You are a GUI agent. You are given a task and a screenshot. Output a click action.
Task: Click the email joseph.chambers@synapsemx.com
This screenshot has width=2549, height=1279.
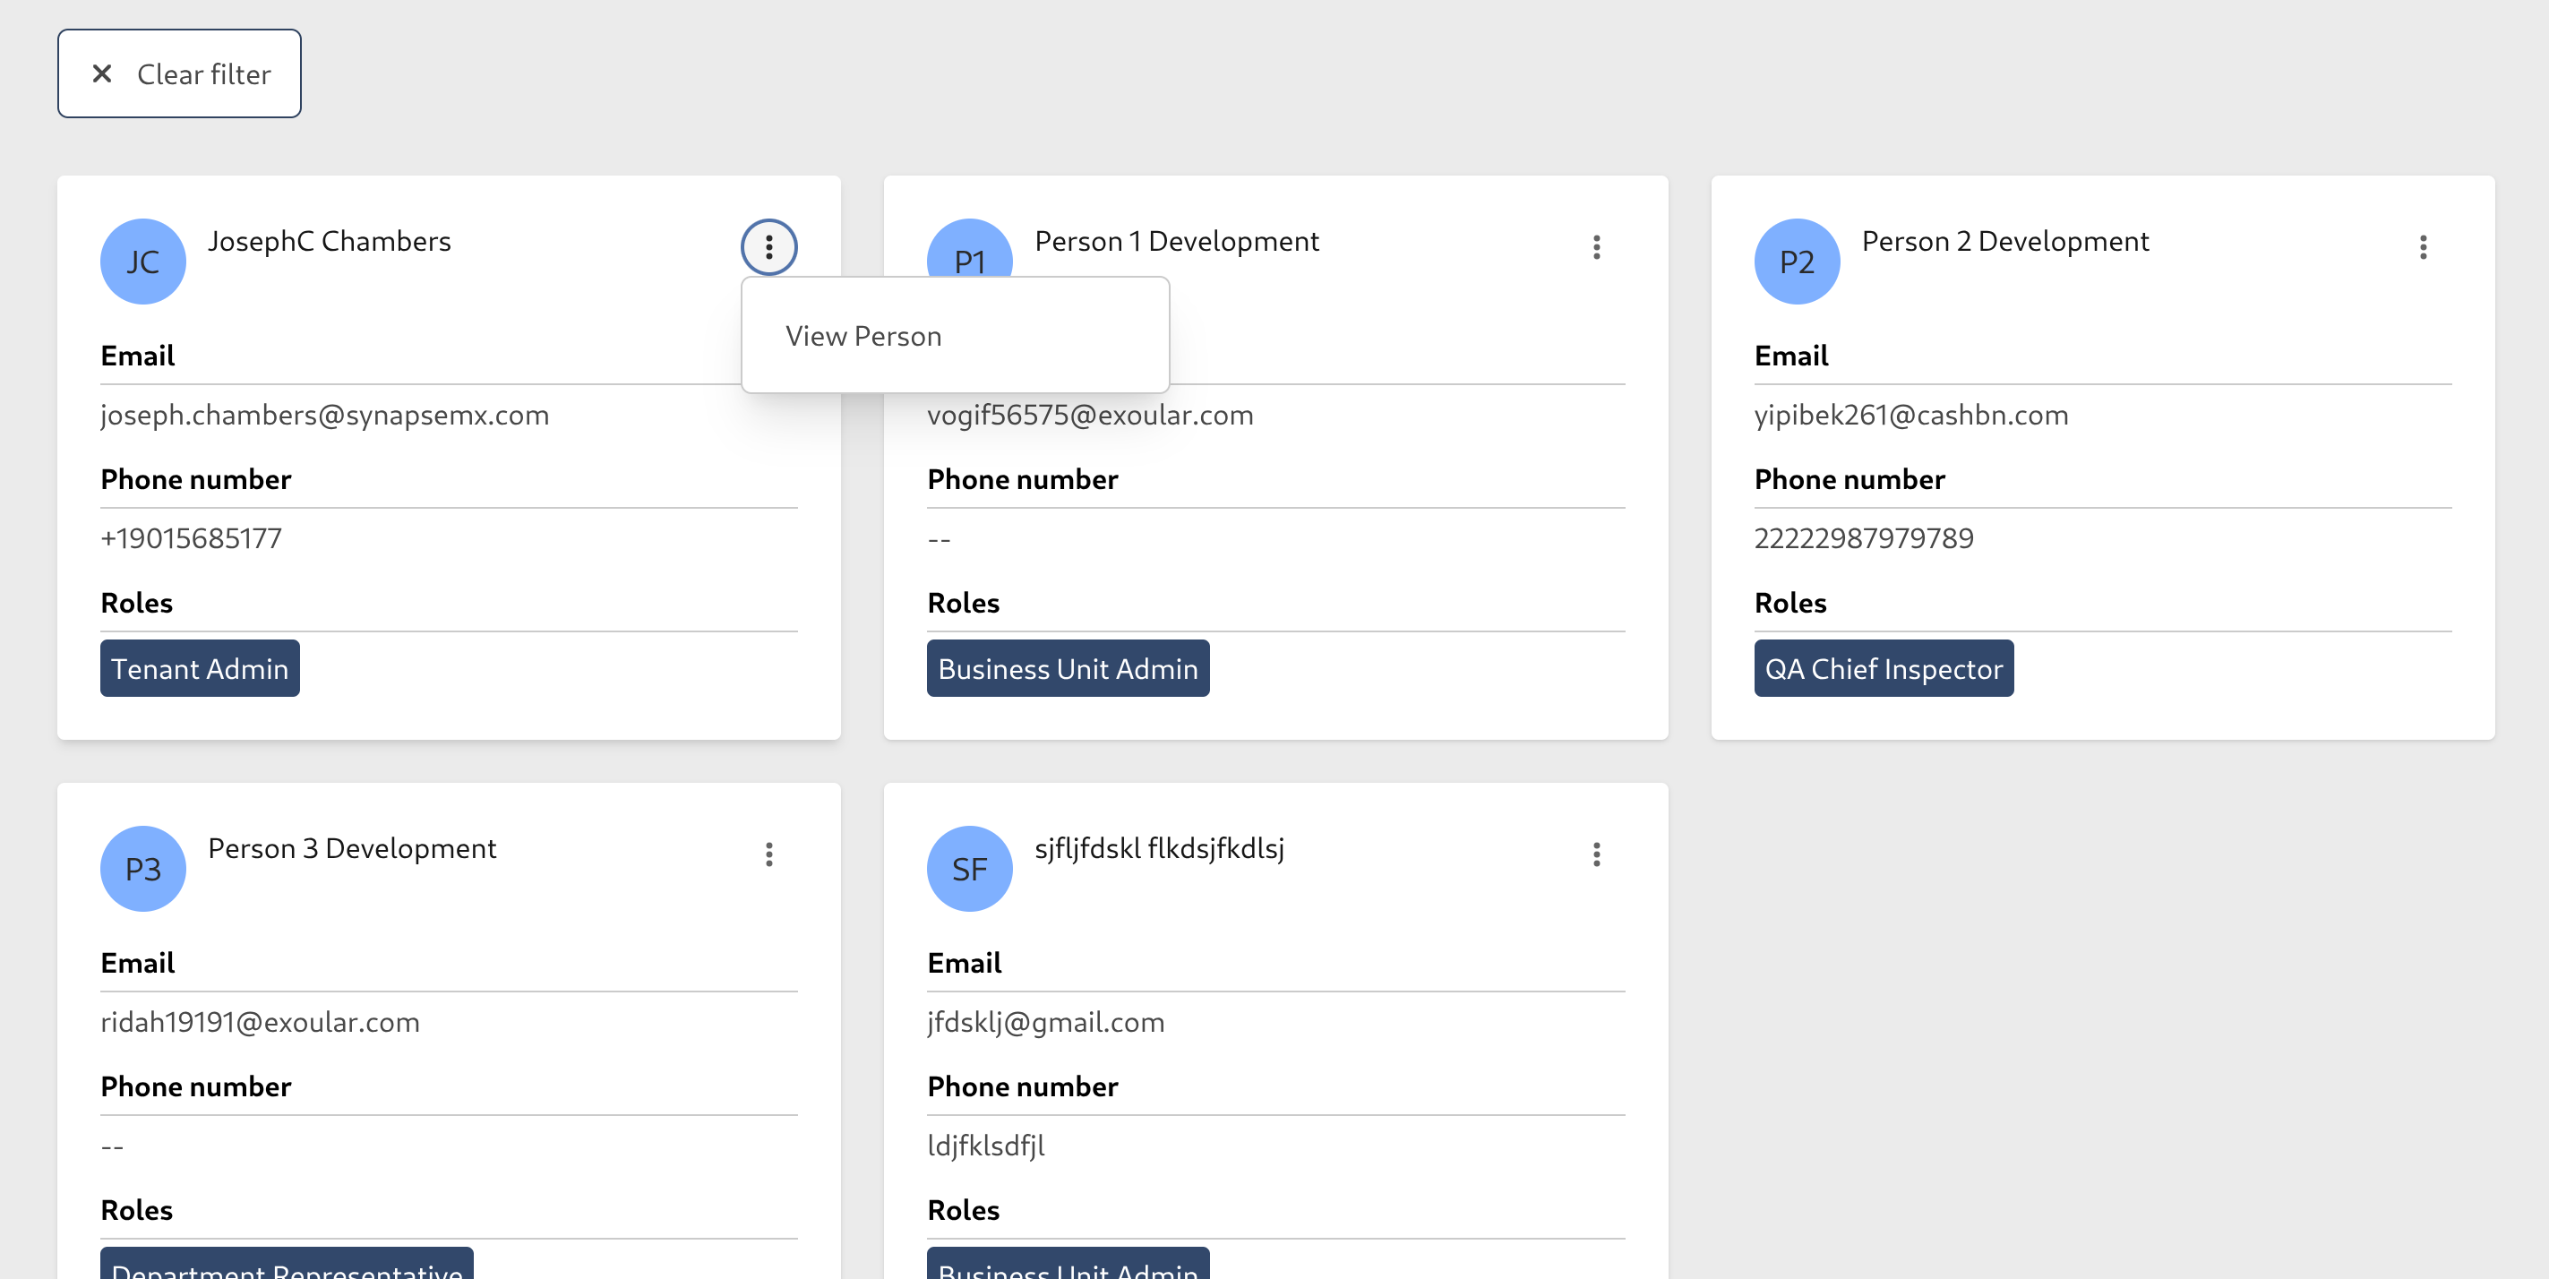324,415
